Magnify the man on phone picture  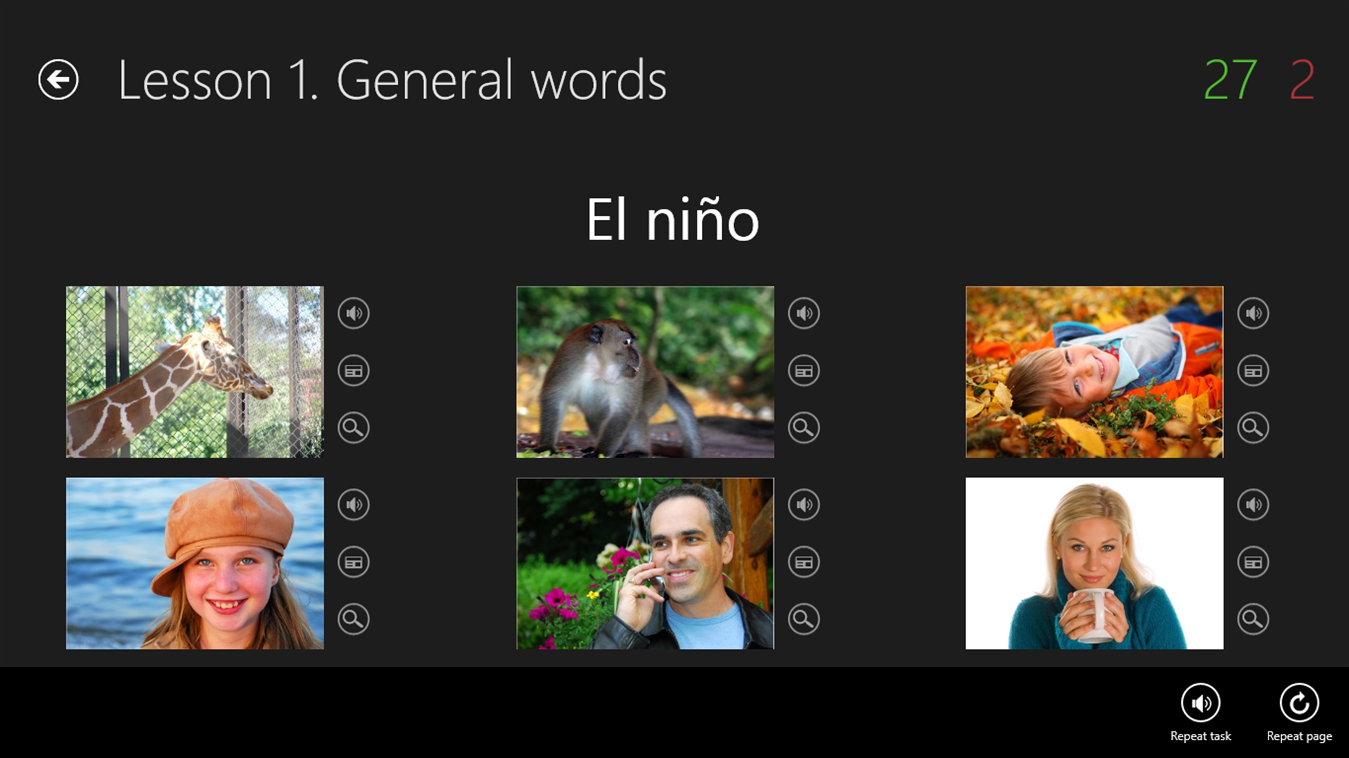(804, 619)
